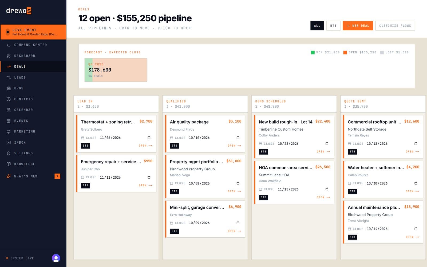The width and height of the screenshot is (427, 267).
Task: Open date picker on Property mgmt portfolio card
Action: [x=238, y=183]
